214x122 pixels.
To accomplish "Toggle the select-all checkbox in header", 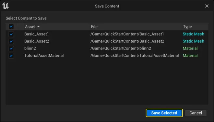I will click(11, 27).
